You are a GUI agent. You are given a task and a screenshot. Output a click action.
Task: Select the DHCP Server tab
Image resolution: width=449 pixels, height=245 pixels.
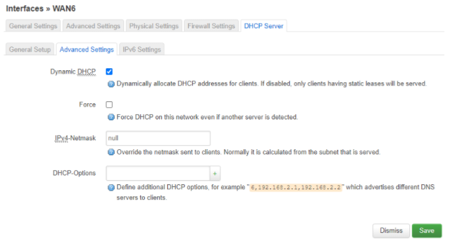point(264,26)
